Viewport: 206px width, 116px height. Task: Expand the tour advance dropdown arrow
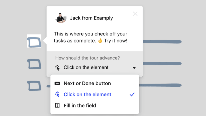134,68
